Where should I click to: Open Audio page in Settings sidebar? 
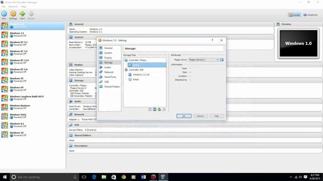coord(107,67)
